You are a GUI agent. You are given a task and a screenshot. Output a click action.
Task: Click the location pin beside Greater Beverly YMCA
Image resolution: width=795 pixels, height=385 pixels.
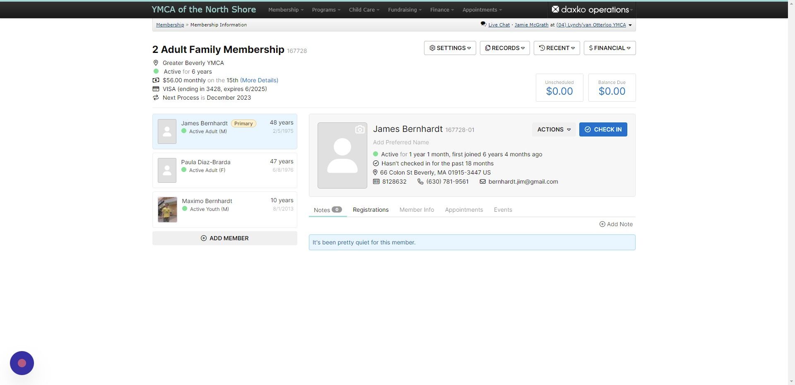pyautogui.click(x=156, y=63)
